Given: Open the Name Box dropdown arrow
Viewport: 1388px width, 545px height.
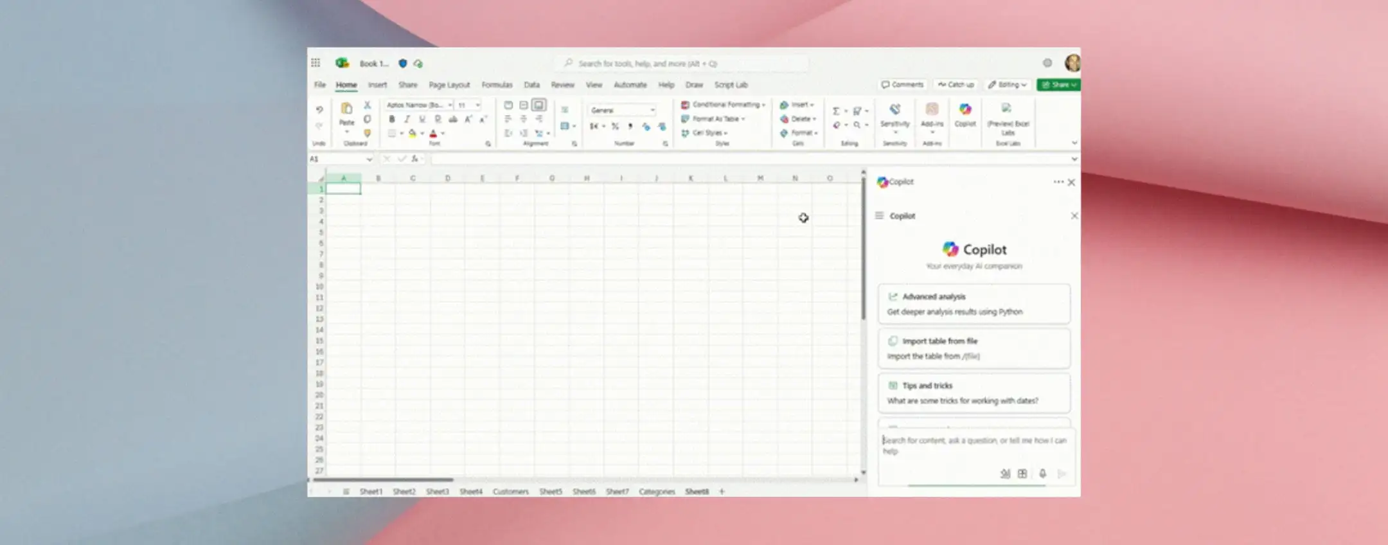Looking at the screenshot, I should click(369, 159).
